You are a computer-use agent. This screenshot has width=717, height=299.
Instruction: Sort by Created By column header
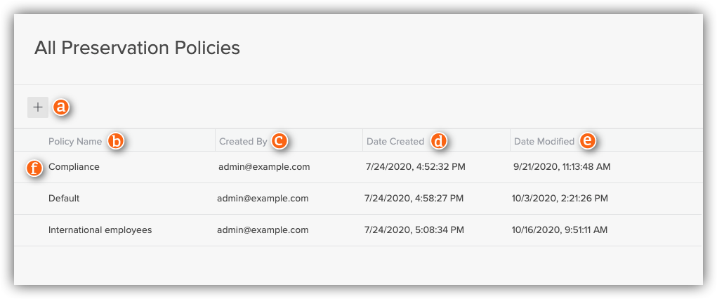pyautogui.click(x=243, y=141)
